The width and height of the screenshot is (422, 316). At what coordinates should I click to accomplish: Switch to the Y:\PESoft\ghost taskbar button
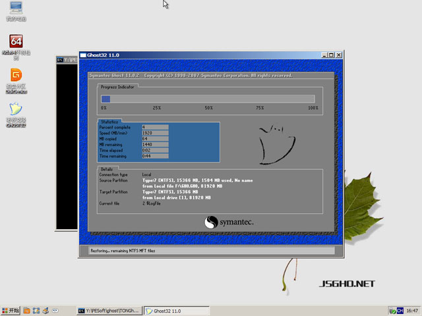(107, 310)
